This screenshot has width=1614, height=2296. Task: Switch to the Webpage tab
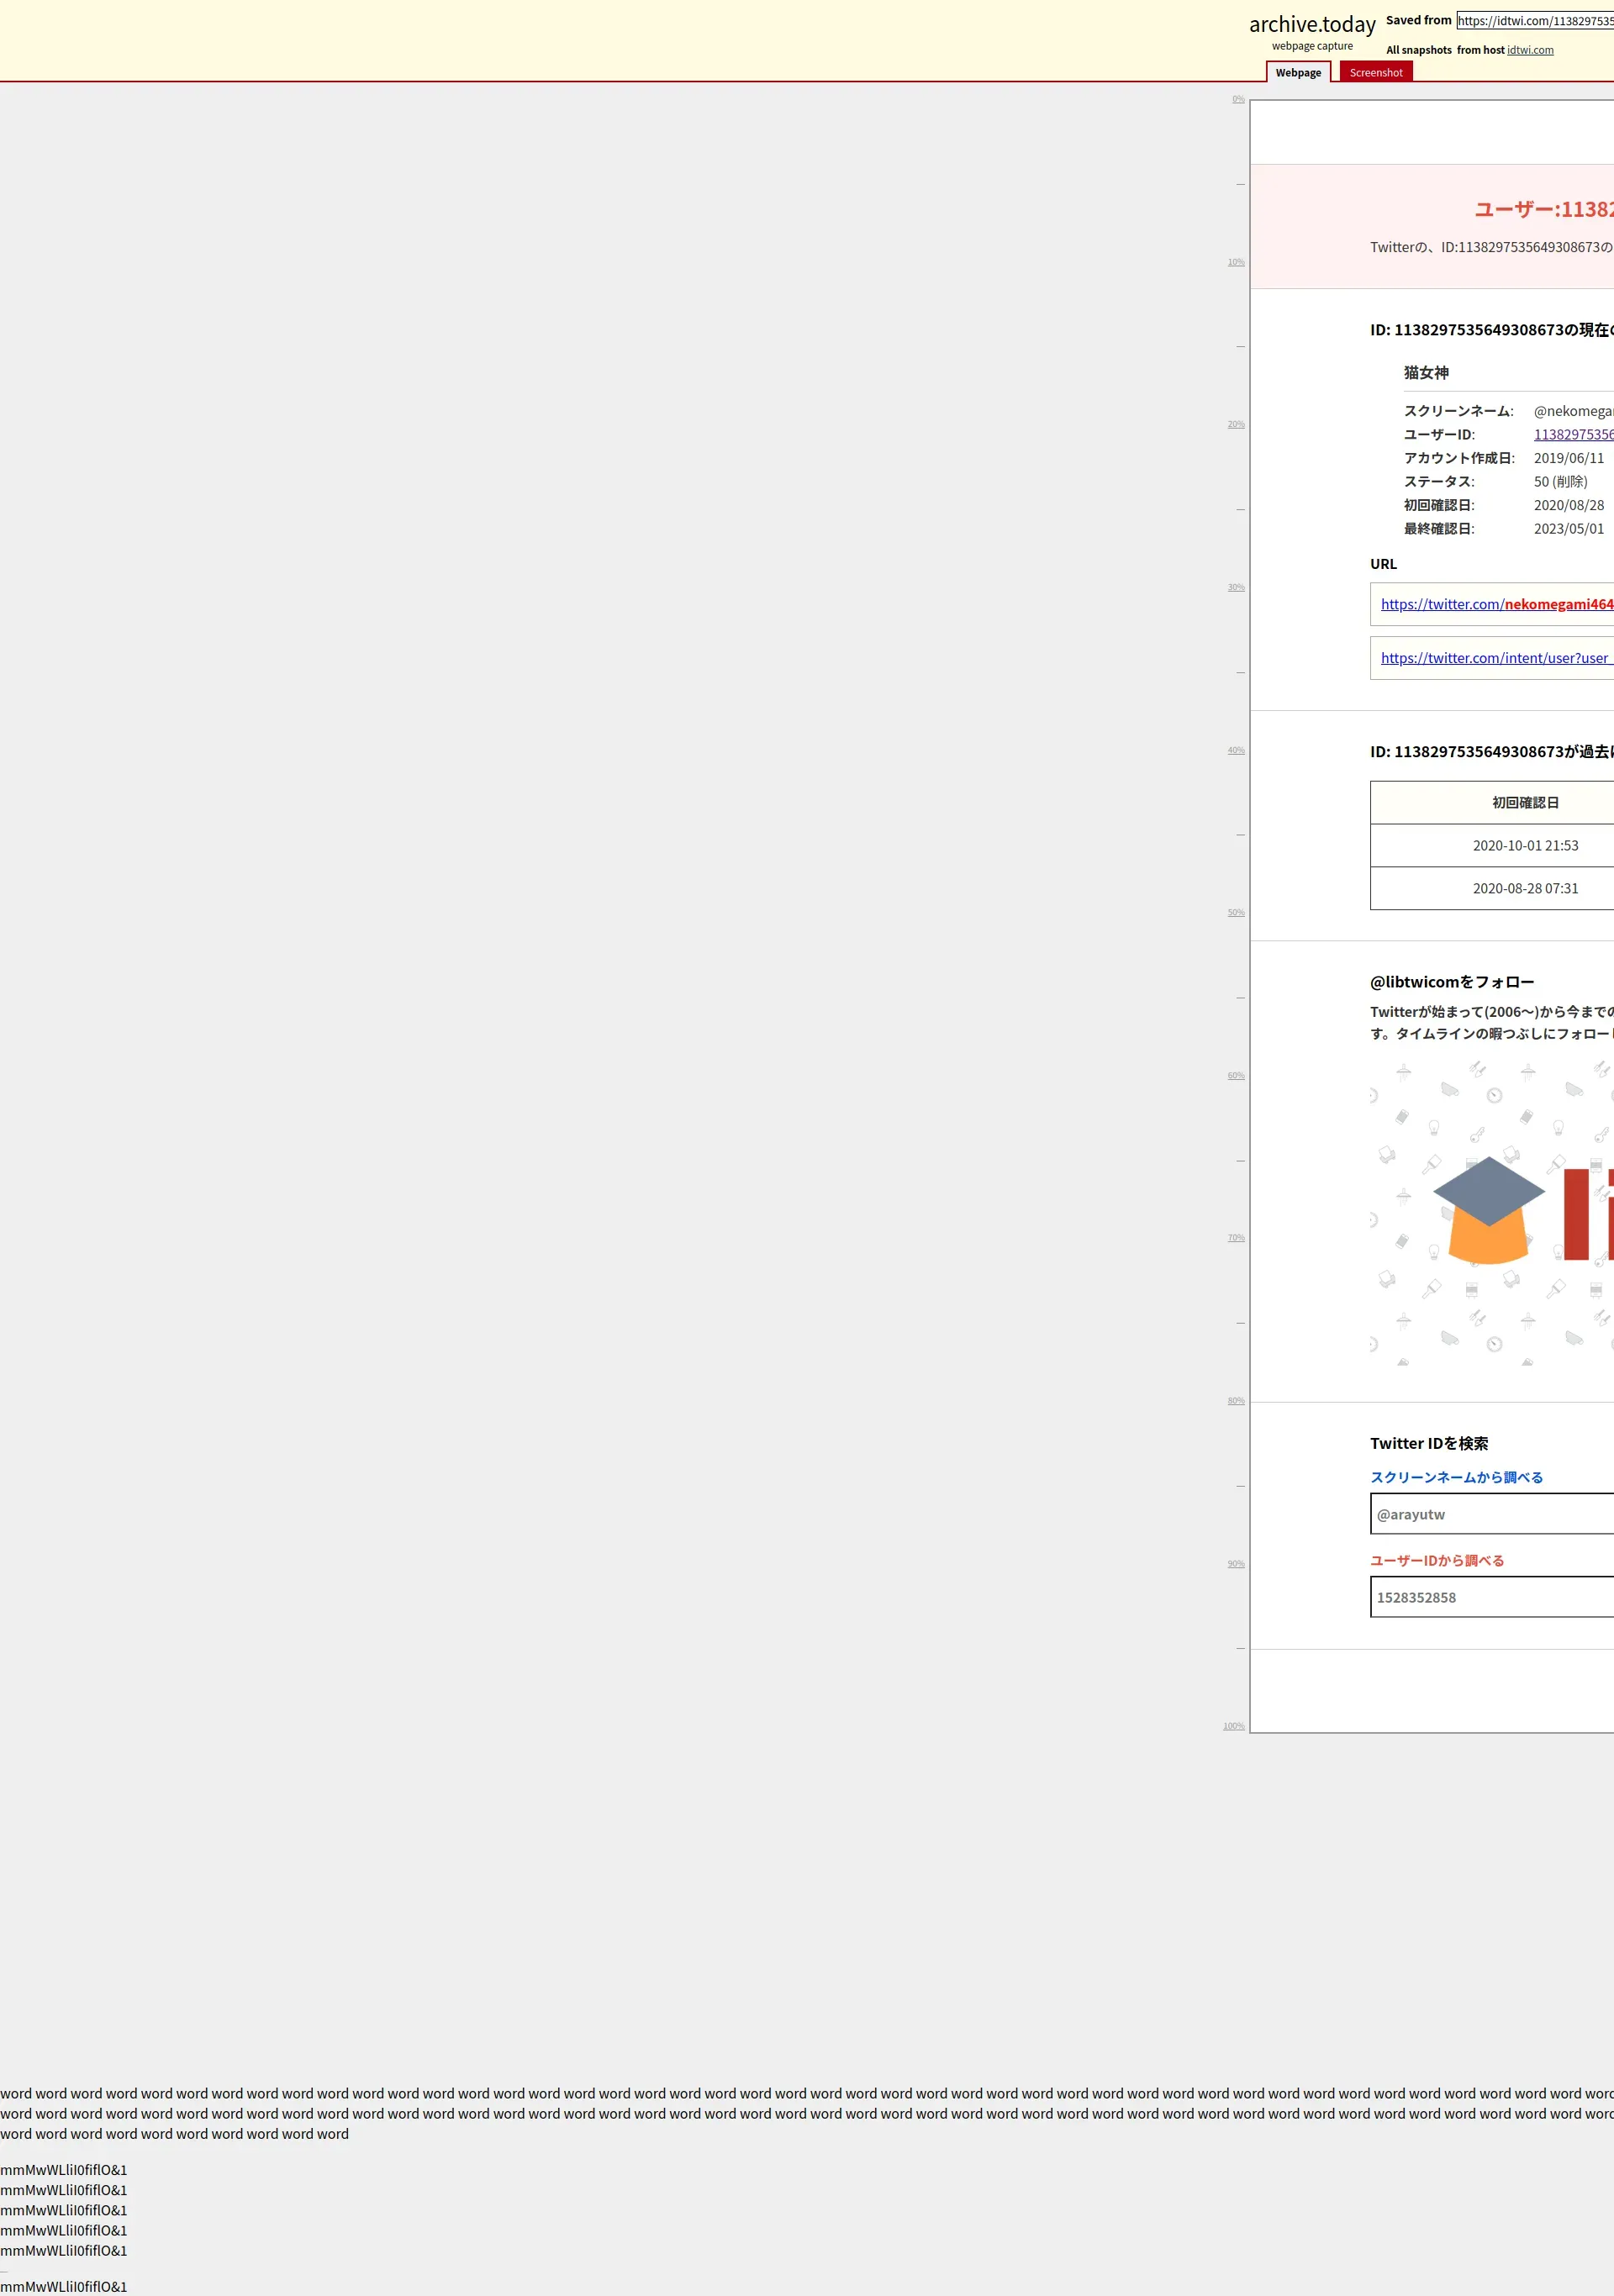coord(1297,73)
